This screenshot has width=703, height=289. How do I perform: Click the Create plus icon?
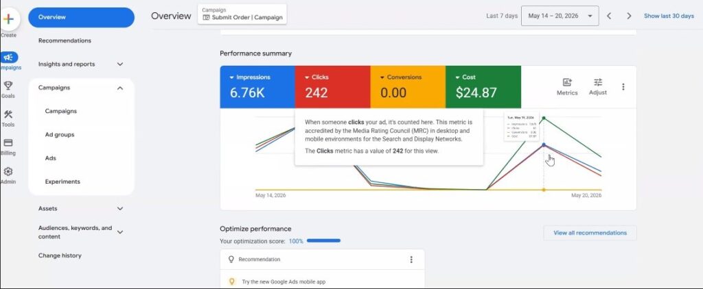8,19
